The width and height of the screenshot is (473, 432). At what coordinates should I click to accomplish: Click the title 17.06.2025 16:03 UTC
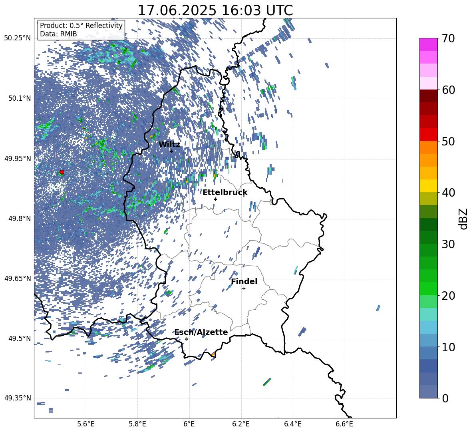click(215, 10)
